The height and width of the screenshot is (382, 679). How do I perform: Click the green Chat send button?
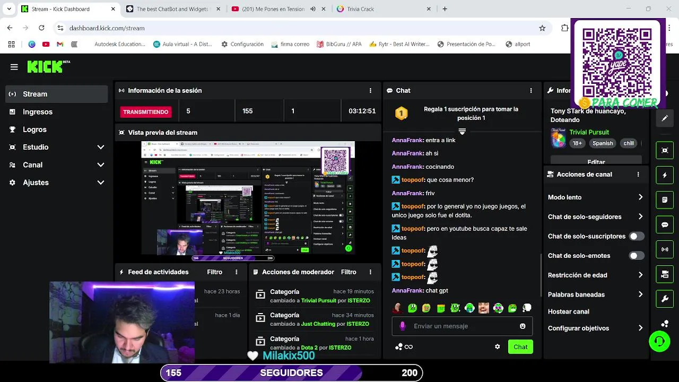tap(520, 347)
